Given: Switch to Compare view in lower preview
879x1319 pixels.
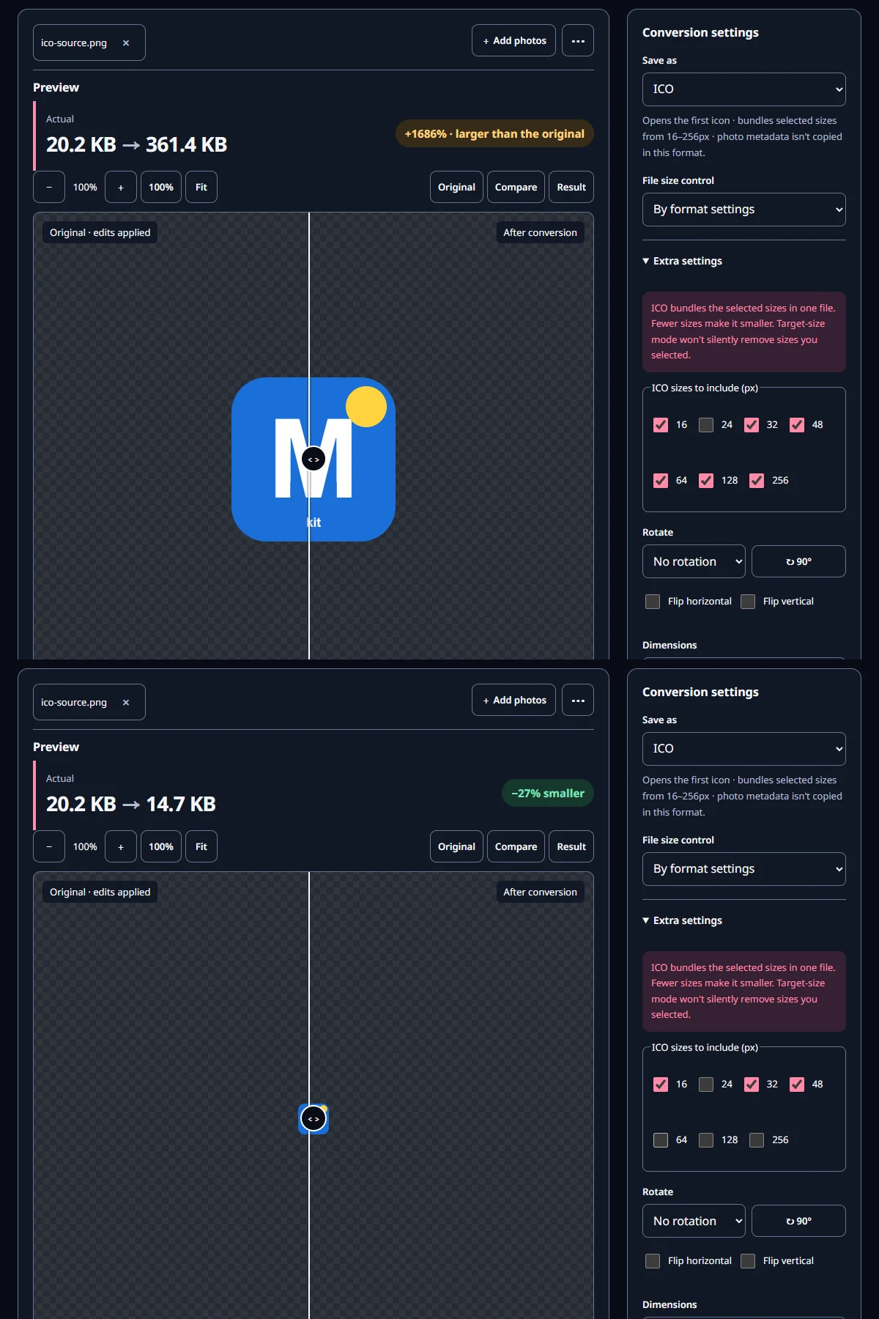Looking at the screenshot, I should [516, 846].
